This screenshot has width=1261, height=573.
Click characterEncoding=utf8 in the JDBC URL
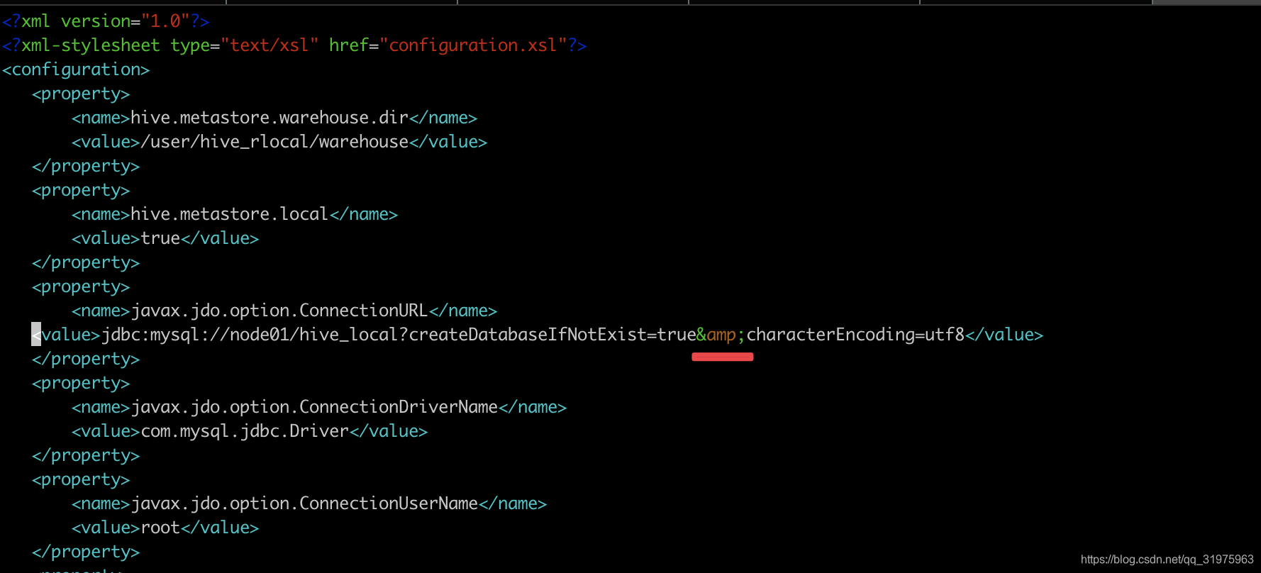click(855, 335)
